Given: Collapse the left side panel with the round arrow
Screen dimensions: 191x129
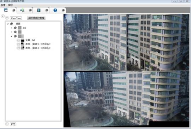Looking at the screenshot, I should click(x=3, y=16).
